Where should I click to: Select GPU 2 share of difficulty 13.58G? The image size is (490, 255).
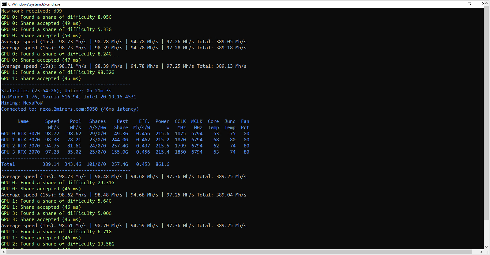pyautogui.click(x=58, y=244)
